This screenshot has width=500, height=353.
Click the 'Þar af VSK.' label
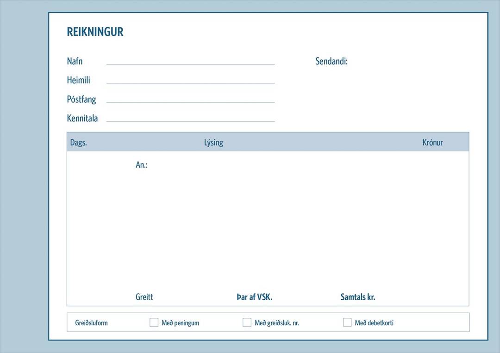(x=255, y=297)
